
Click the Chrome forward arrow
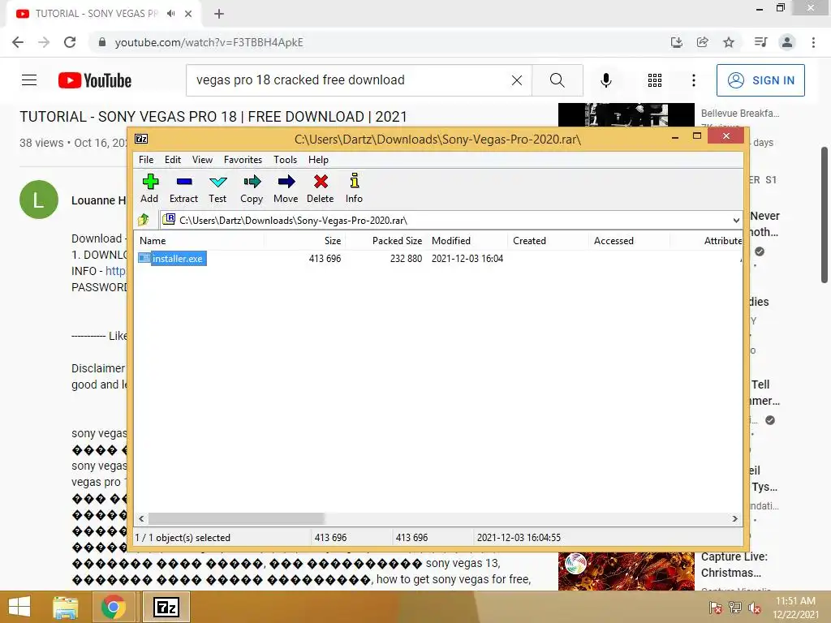44,42
